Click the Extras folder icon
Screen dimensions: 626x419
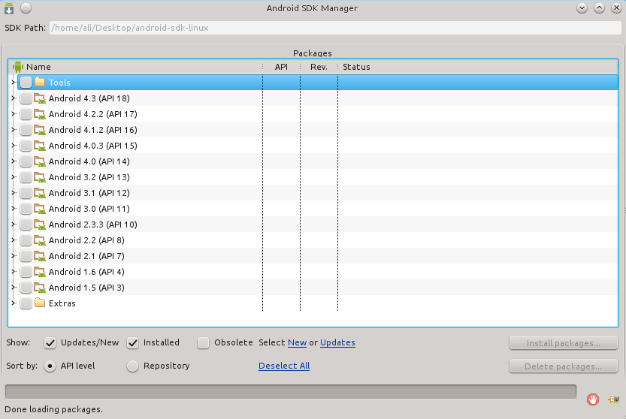[x=40, y=303]
